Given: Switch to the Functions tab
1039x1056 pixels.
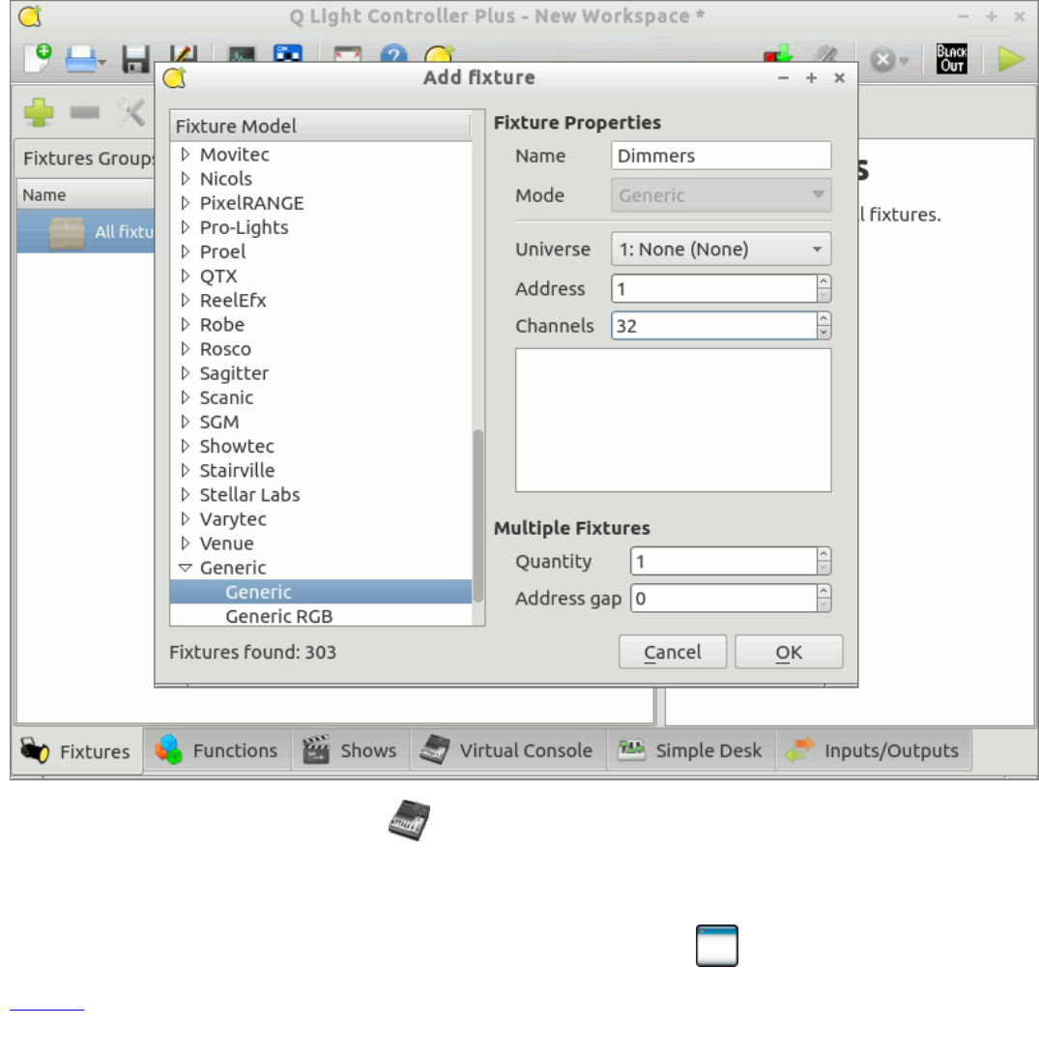Looking at the screenshot, I should (x=216, y=750).
